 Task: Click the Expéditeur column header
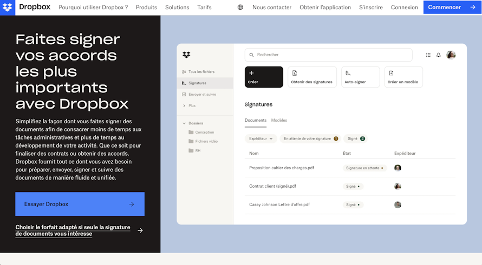coord(405,153)
